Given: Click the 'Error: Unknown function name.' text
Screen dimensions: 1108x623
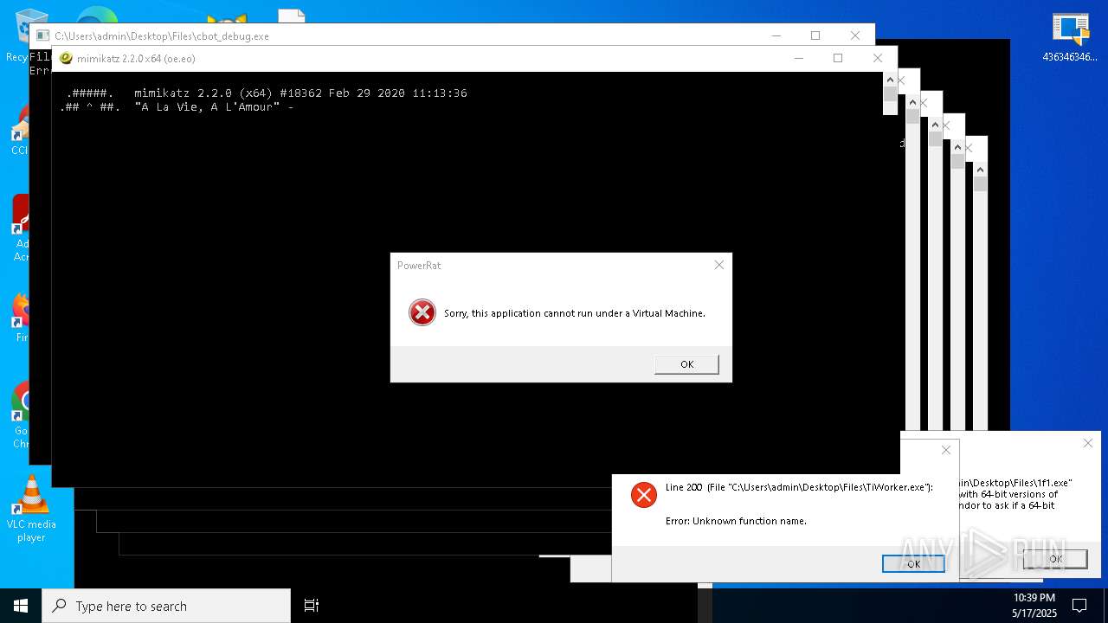Looking at the screenshot, I should tap(736, 521).
